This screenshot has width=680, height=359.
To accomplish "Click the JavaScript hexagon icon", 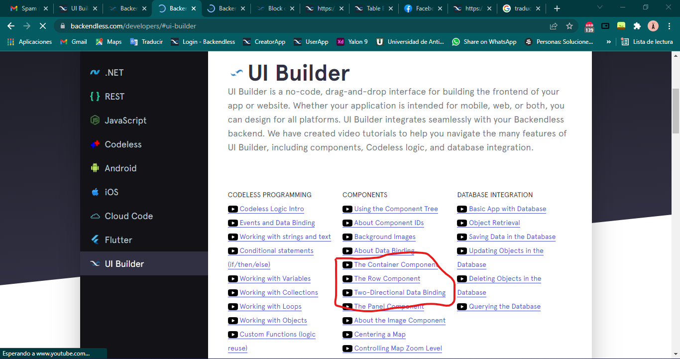I will point(95,120).
